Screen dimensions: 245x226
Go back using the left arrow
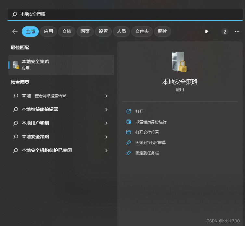tap(15, 32)
